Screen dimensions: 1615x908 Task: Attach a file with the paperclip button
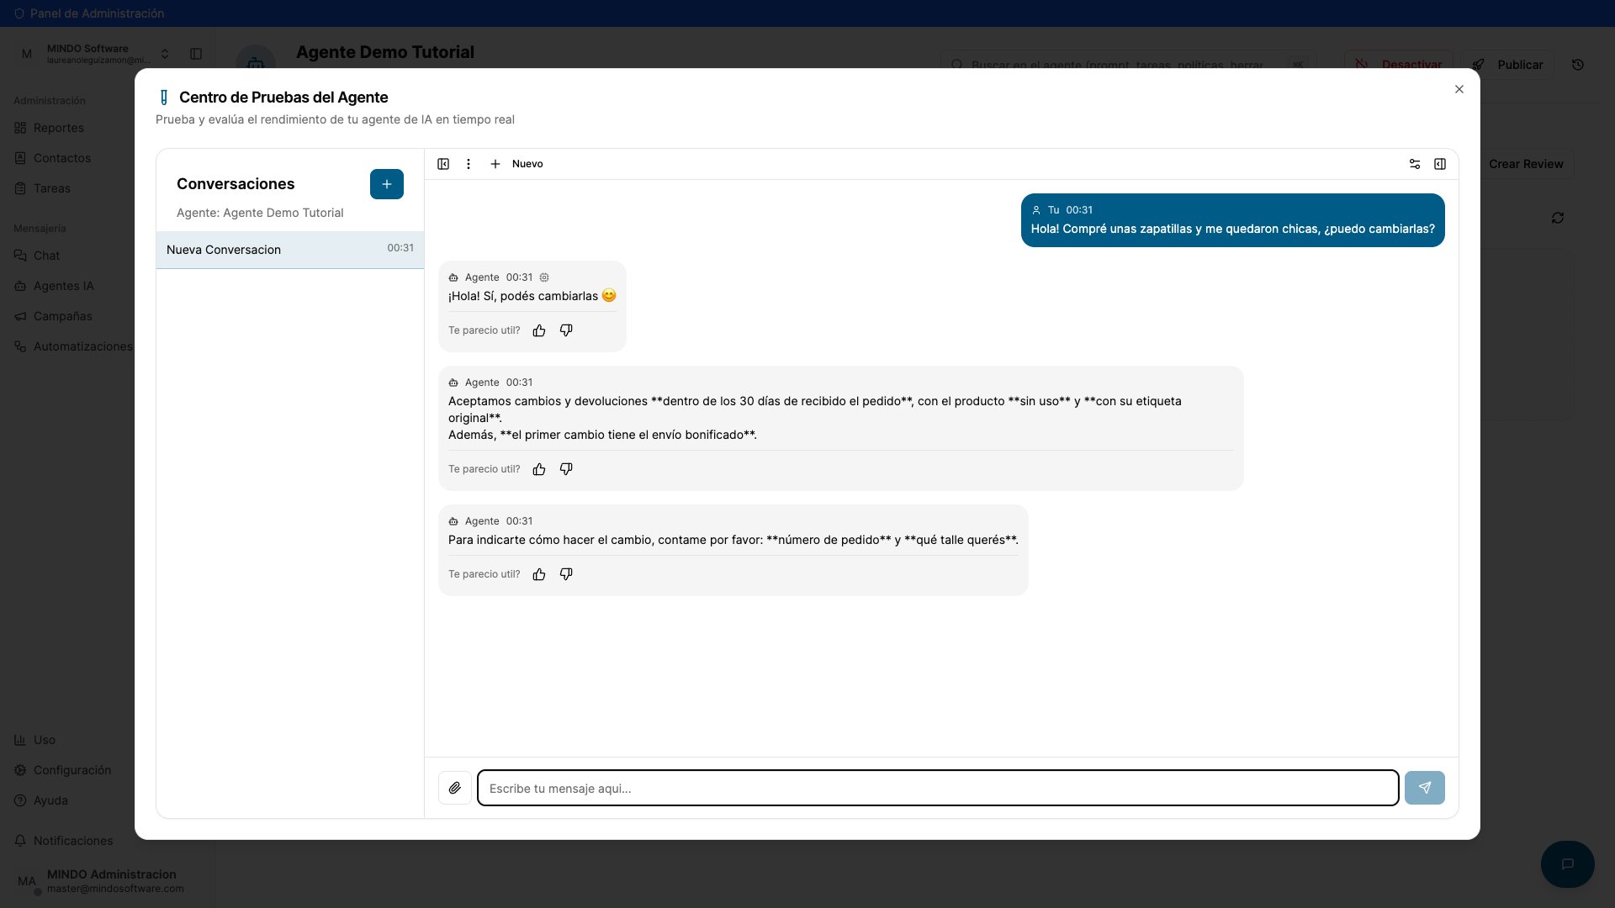tap(455, 788)
